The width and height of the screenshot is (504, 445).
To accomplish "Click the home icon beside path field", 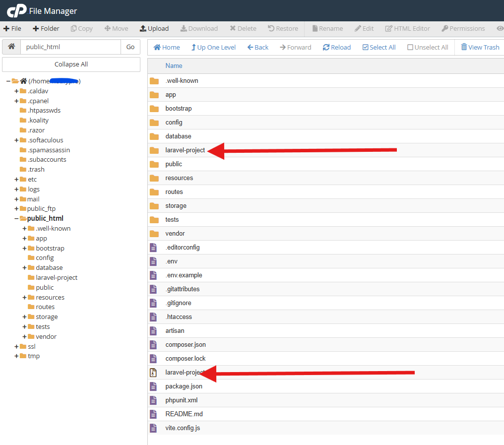I will (11, 47).
